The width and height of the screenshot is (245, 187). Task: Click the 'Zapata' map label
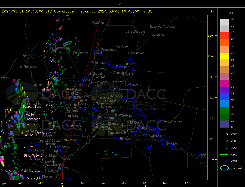pyautogui.click(x=67, y=159)
